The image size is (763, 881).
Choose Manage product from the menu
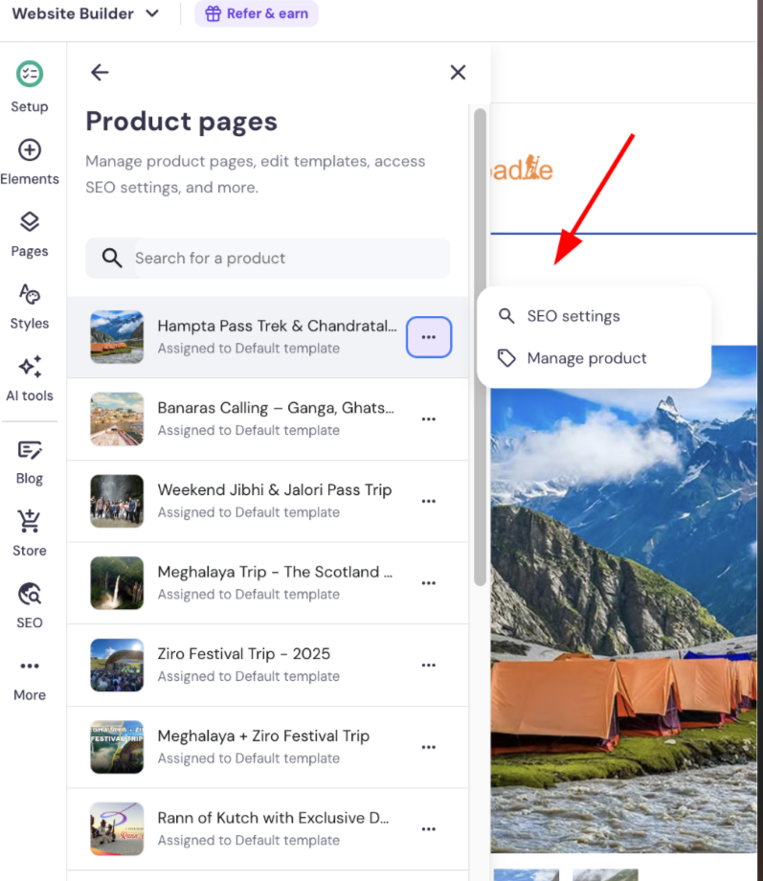[x=586, y=358]
